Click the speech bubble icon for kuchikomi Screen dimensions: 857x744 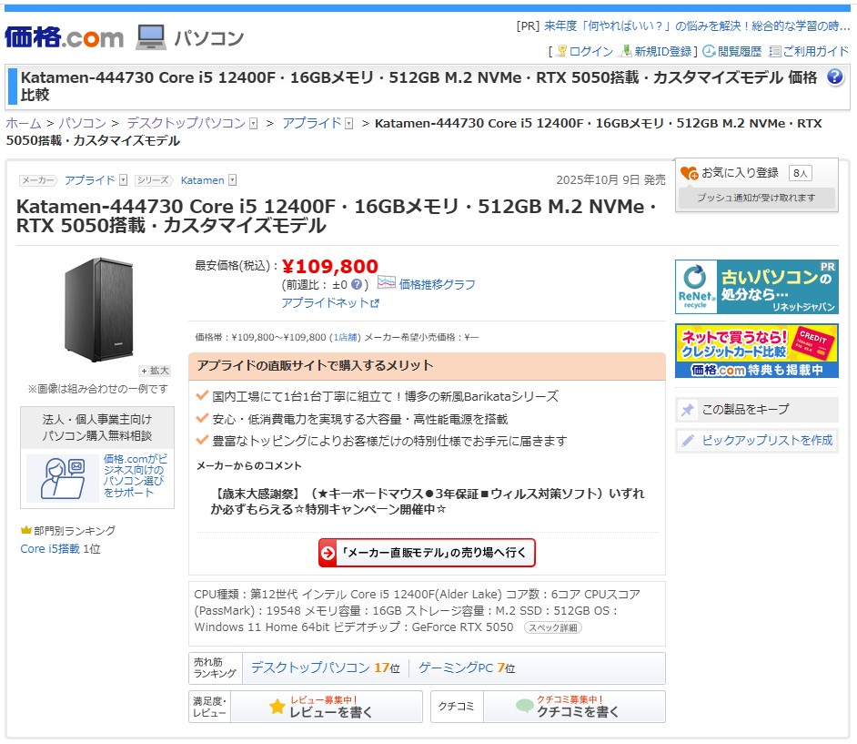point(525,707)
